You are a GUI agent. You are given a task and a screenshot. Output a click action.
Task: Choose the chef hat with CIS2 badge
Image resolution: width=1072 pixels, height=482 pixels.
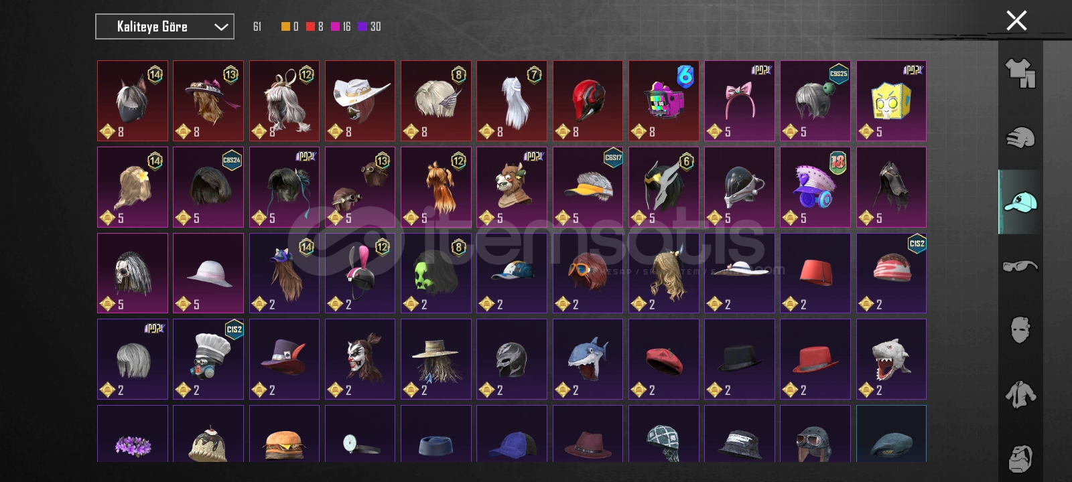(208, 359)
